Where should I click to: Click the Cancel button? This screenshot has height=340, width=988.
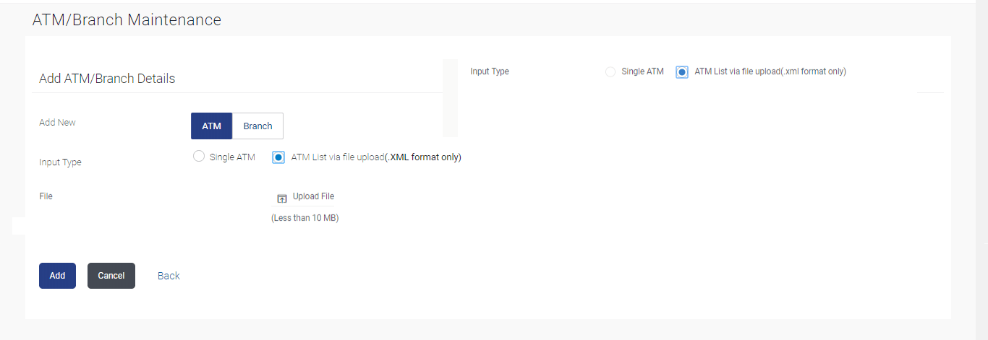pyautogui.click(x=111, y=276)
